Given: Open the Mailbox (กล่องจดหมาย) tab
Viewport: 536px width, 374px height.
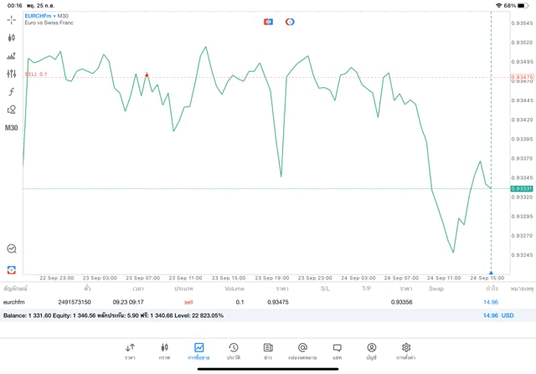Looking at the screenshot, I should tap(302, 351).
